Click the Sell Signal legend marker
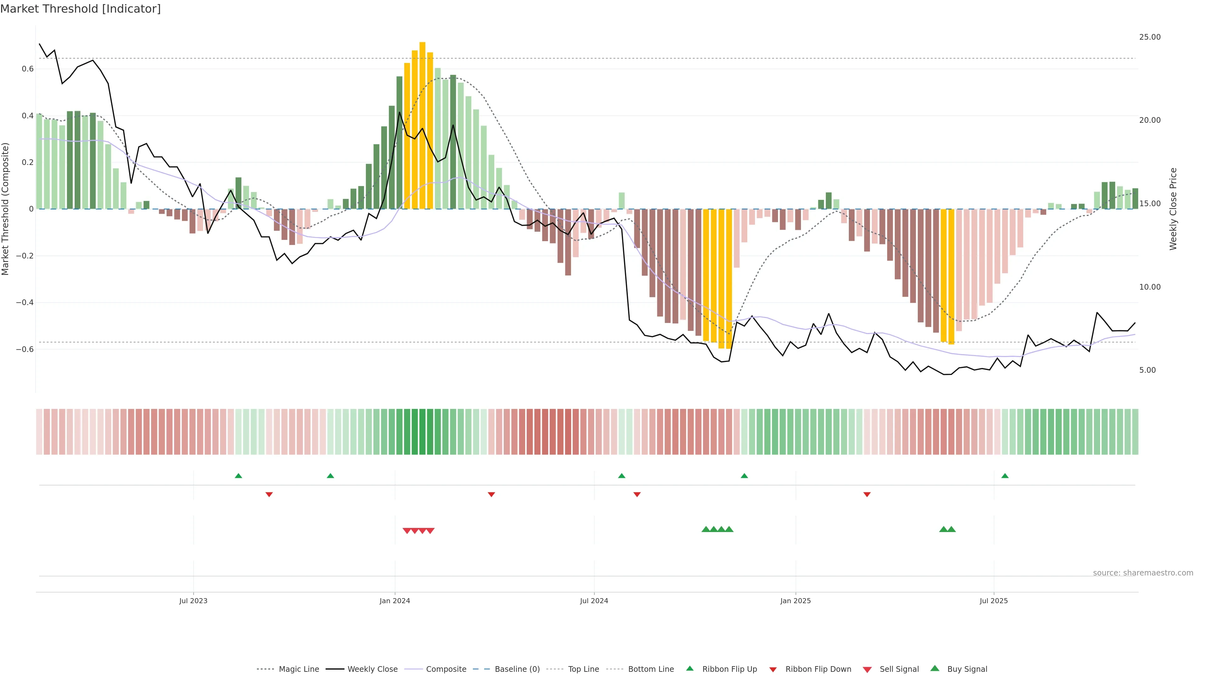 pos(867,670)
